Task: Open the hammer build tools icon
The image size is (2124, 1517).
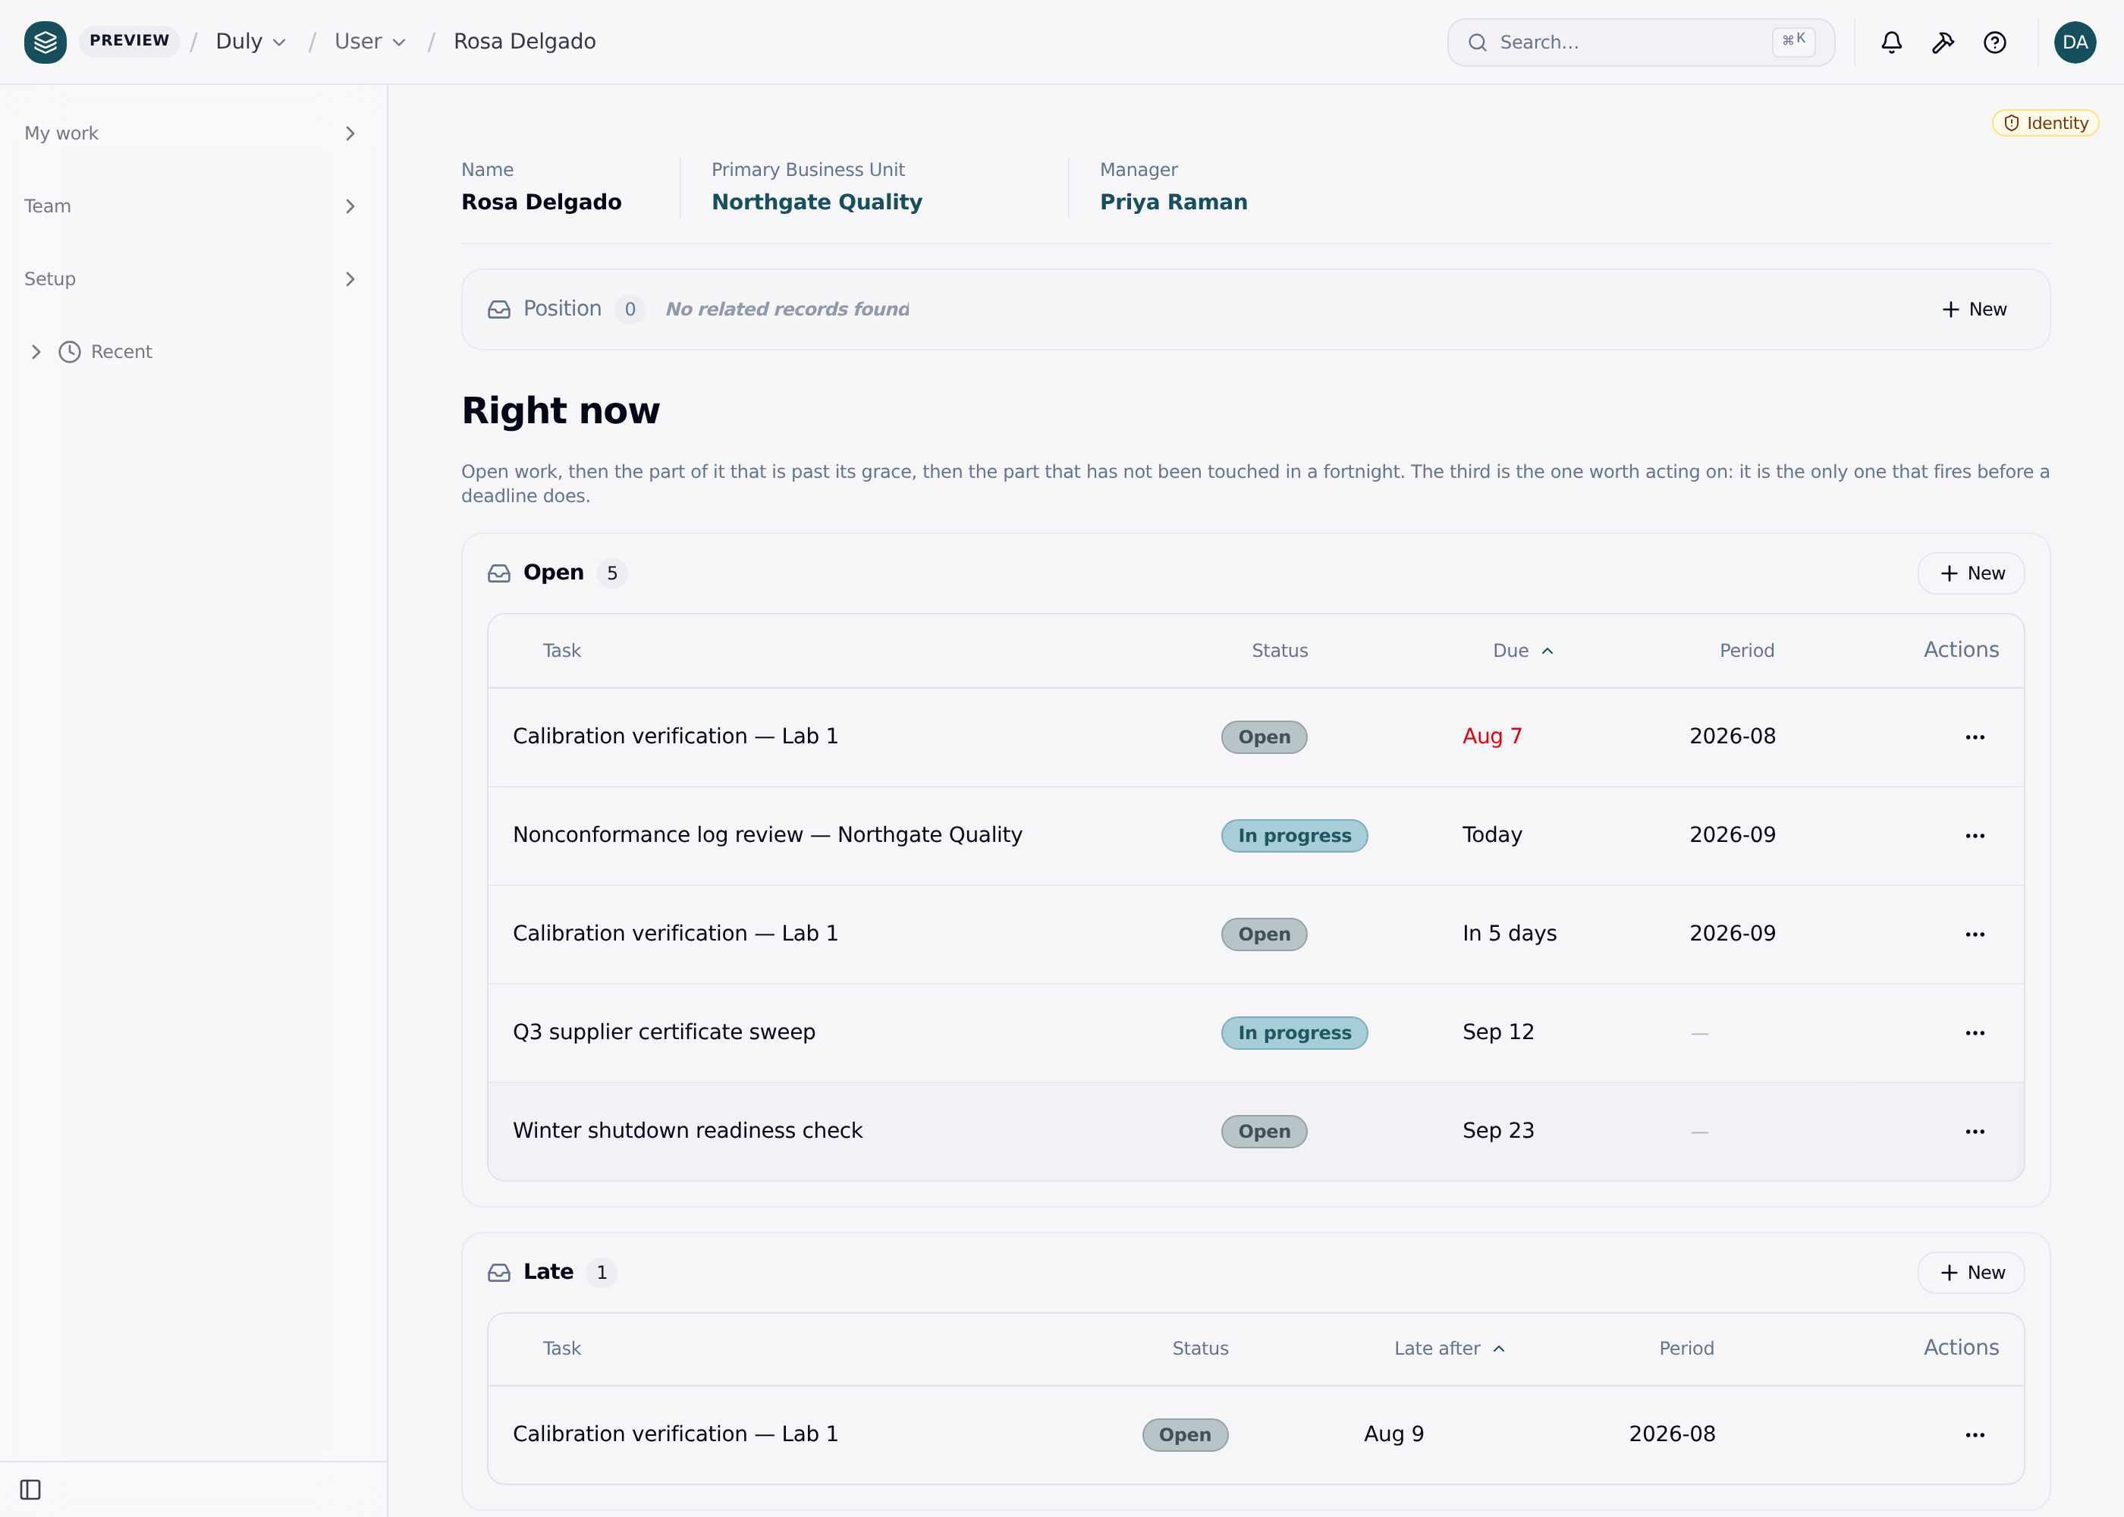Action: (x=1943, y=42)
